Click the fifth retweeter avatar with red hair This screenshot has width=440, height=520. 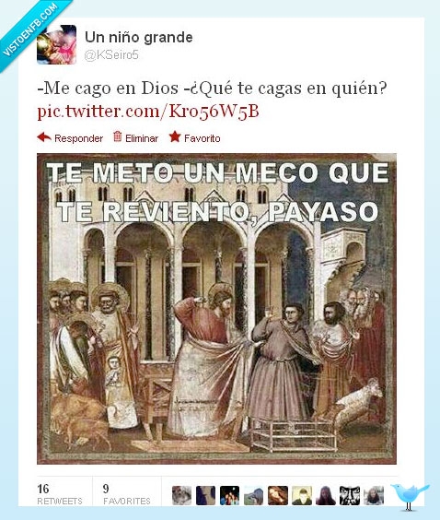(278, 495)
